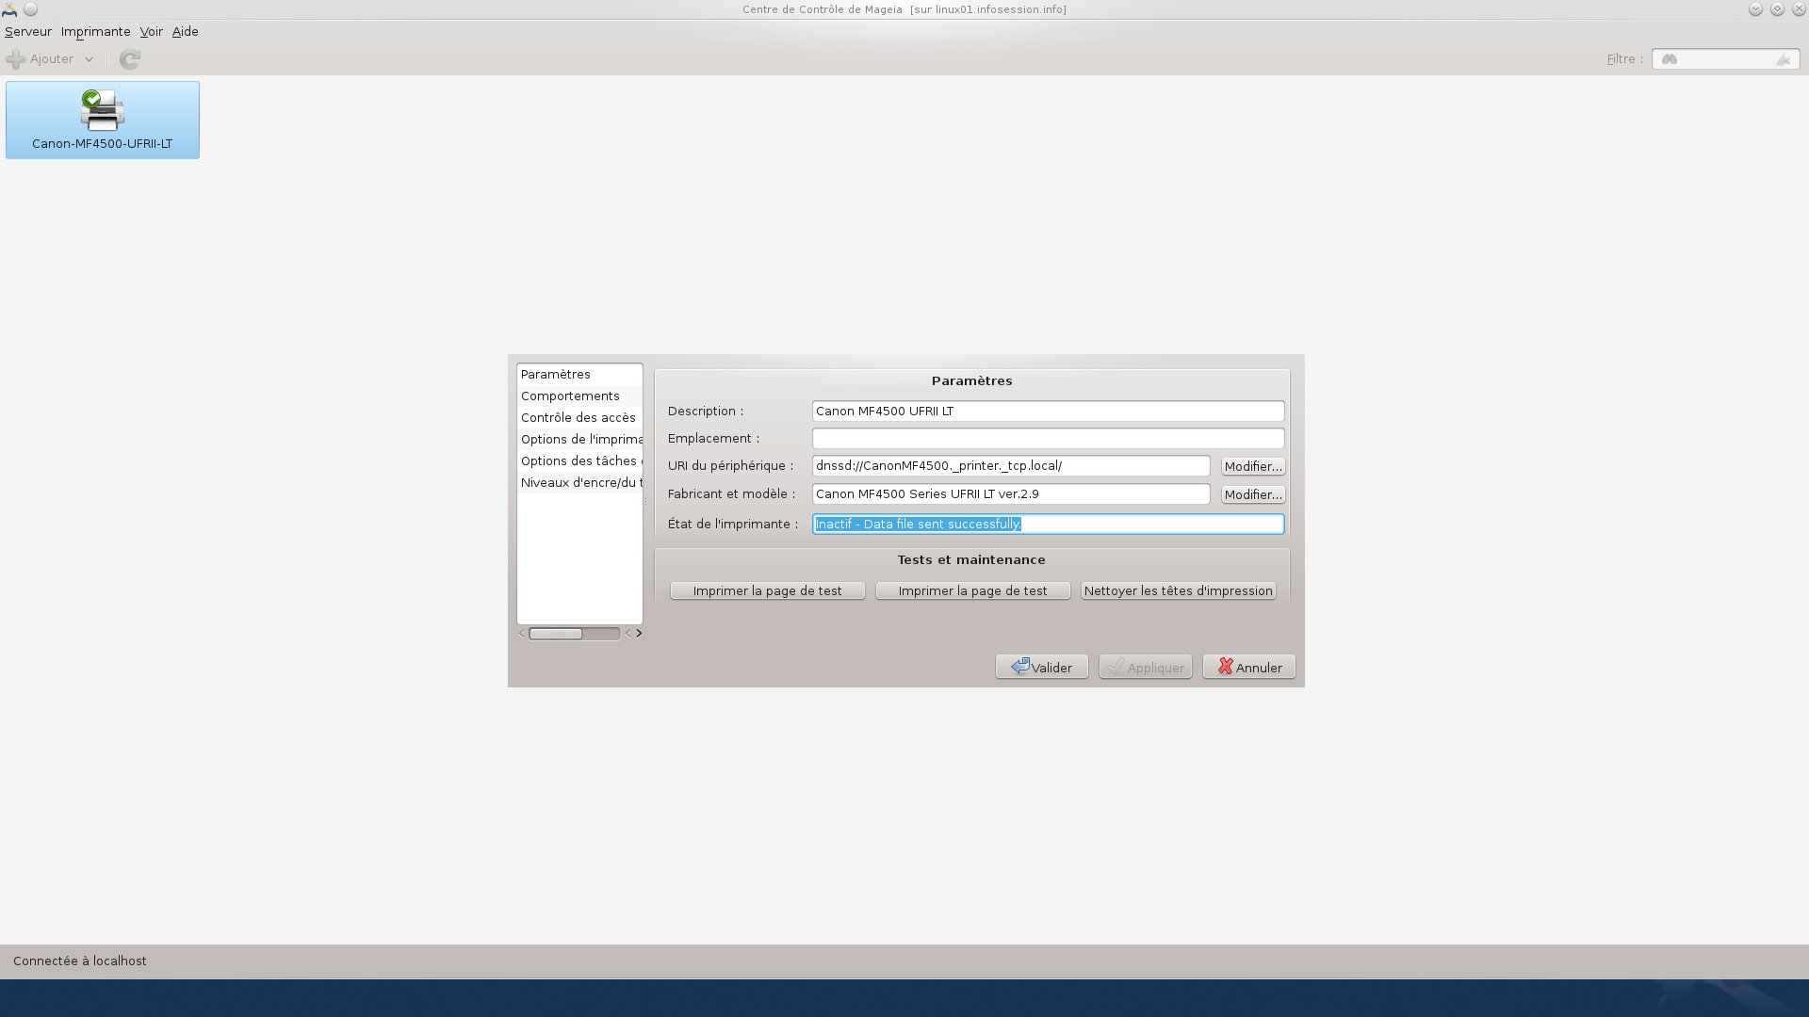Select Paramètres in the side list
Viewport: 1809px width, 1017px height.
(x=579, y=374)
